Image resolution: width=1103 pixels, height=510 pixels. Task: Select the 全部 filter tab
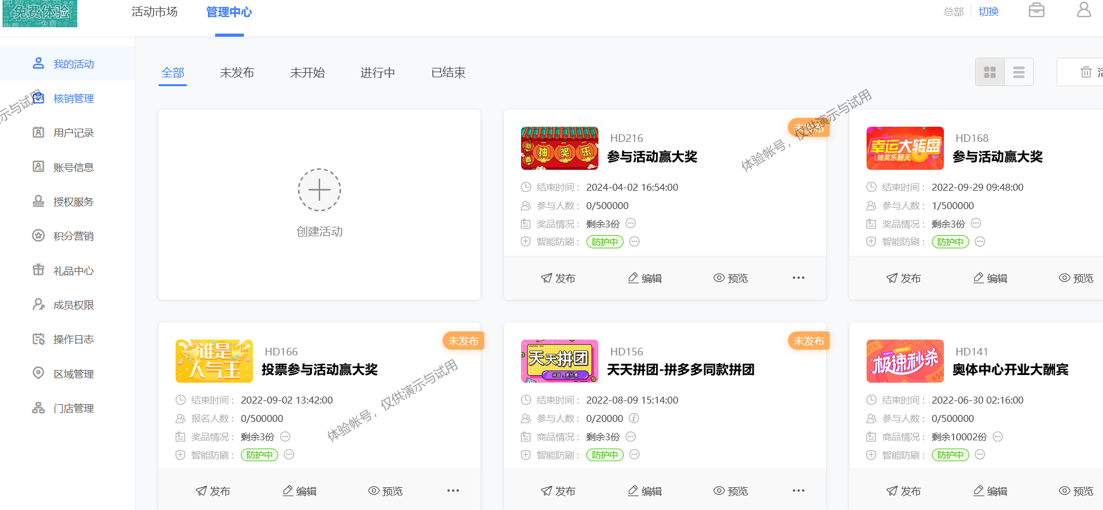[x=172, y=73]
